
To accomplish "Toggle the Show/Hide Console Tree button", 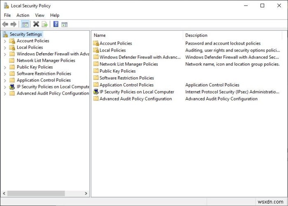I will point(25,25).
